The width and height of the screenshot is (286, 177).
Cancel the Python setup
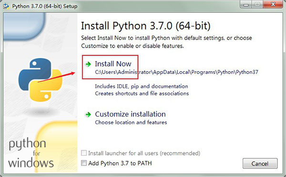(260, 163)
